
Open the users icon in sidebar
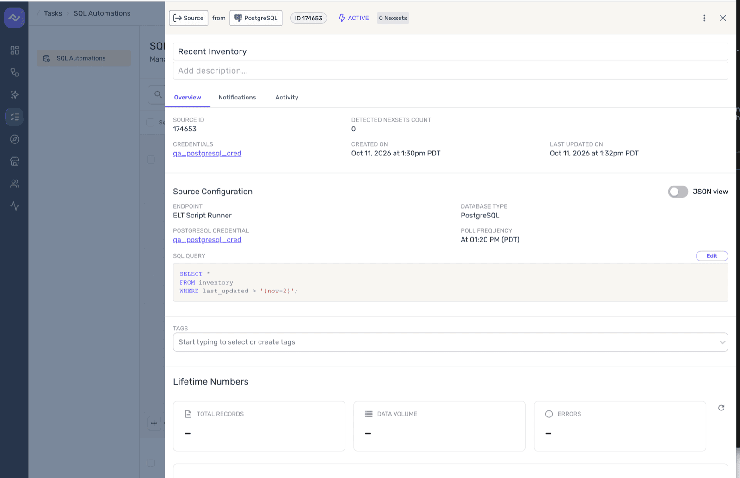point(15,184)
